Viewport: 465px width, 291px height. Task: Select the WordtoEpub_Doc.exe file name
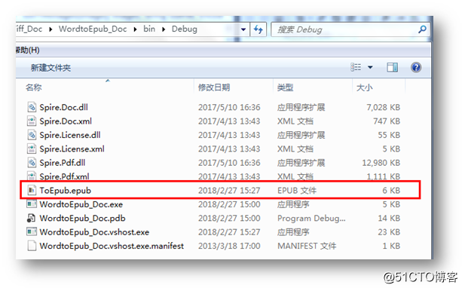pos(81,204)
